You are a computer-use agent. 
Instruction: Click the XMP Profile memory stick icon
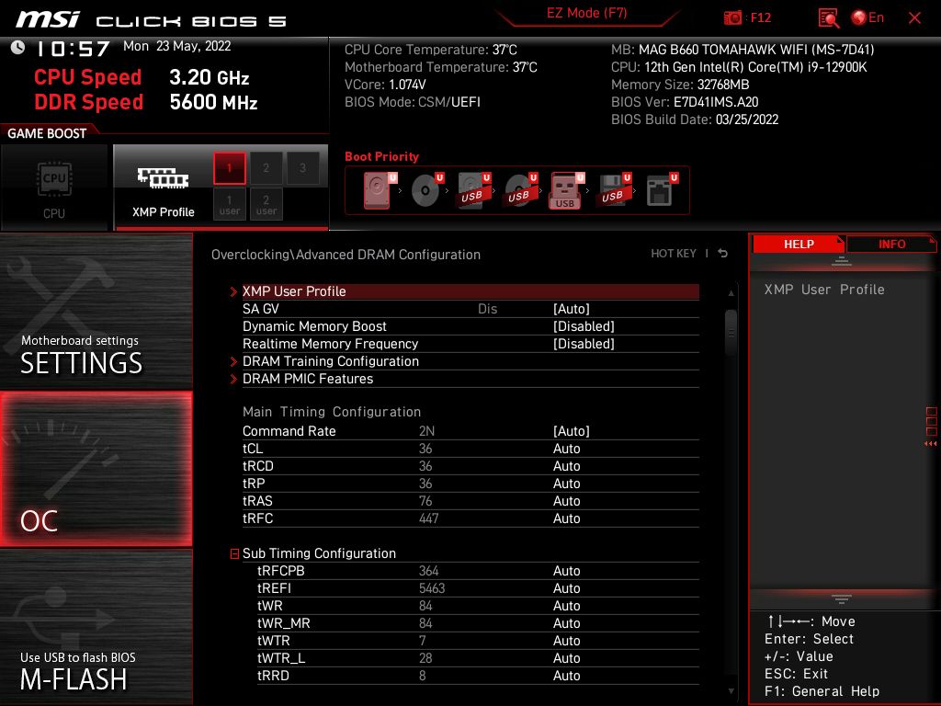163,178
